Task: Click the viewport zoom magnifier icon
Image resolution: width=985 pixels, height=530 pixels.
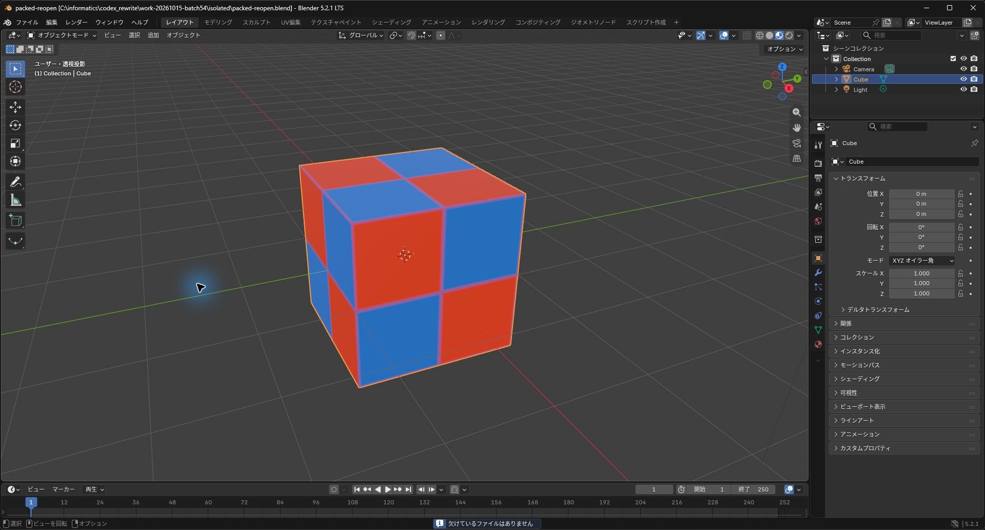Action: coord(796,112)
